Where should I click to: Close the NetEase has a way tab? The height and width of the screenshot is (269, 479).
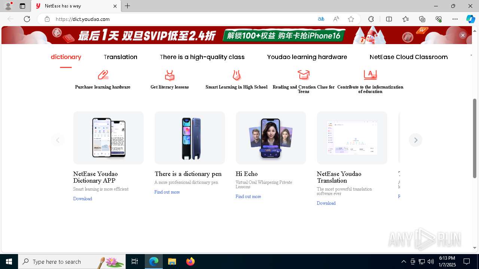pos(115,6)
